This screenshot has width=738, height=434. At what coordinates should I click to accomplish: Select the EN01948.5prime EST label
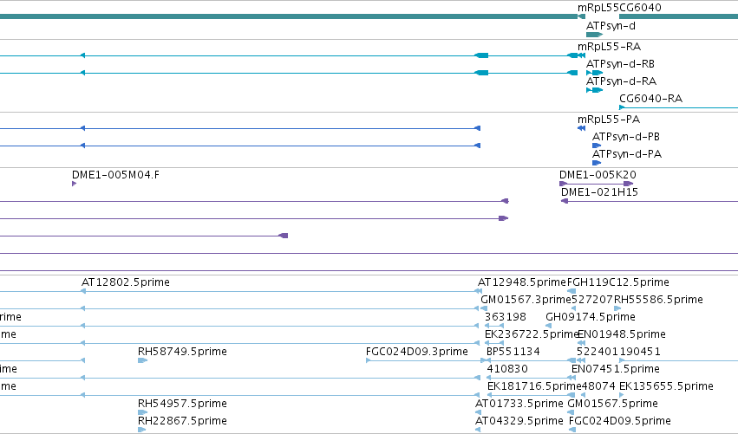pyautogui.click(x=621, y=334)
